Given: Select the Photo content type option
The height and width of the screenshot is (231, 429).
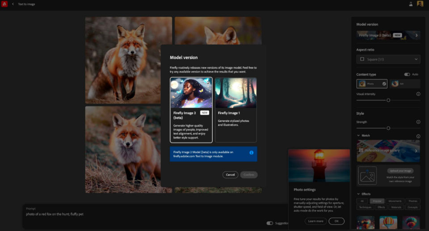Looking at the screenshot, I should 372,84.
